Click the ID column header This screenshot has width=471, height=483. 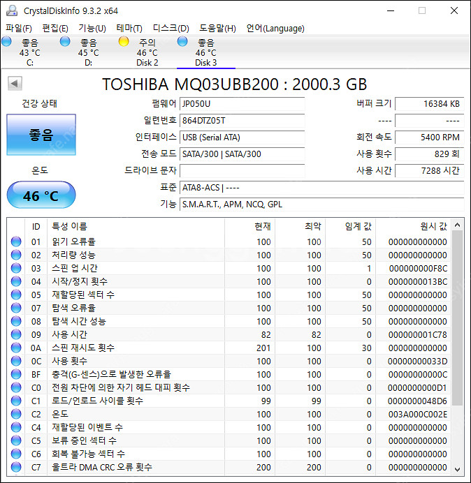coord(36,226)
